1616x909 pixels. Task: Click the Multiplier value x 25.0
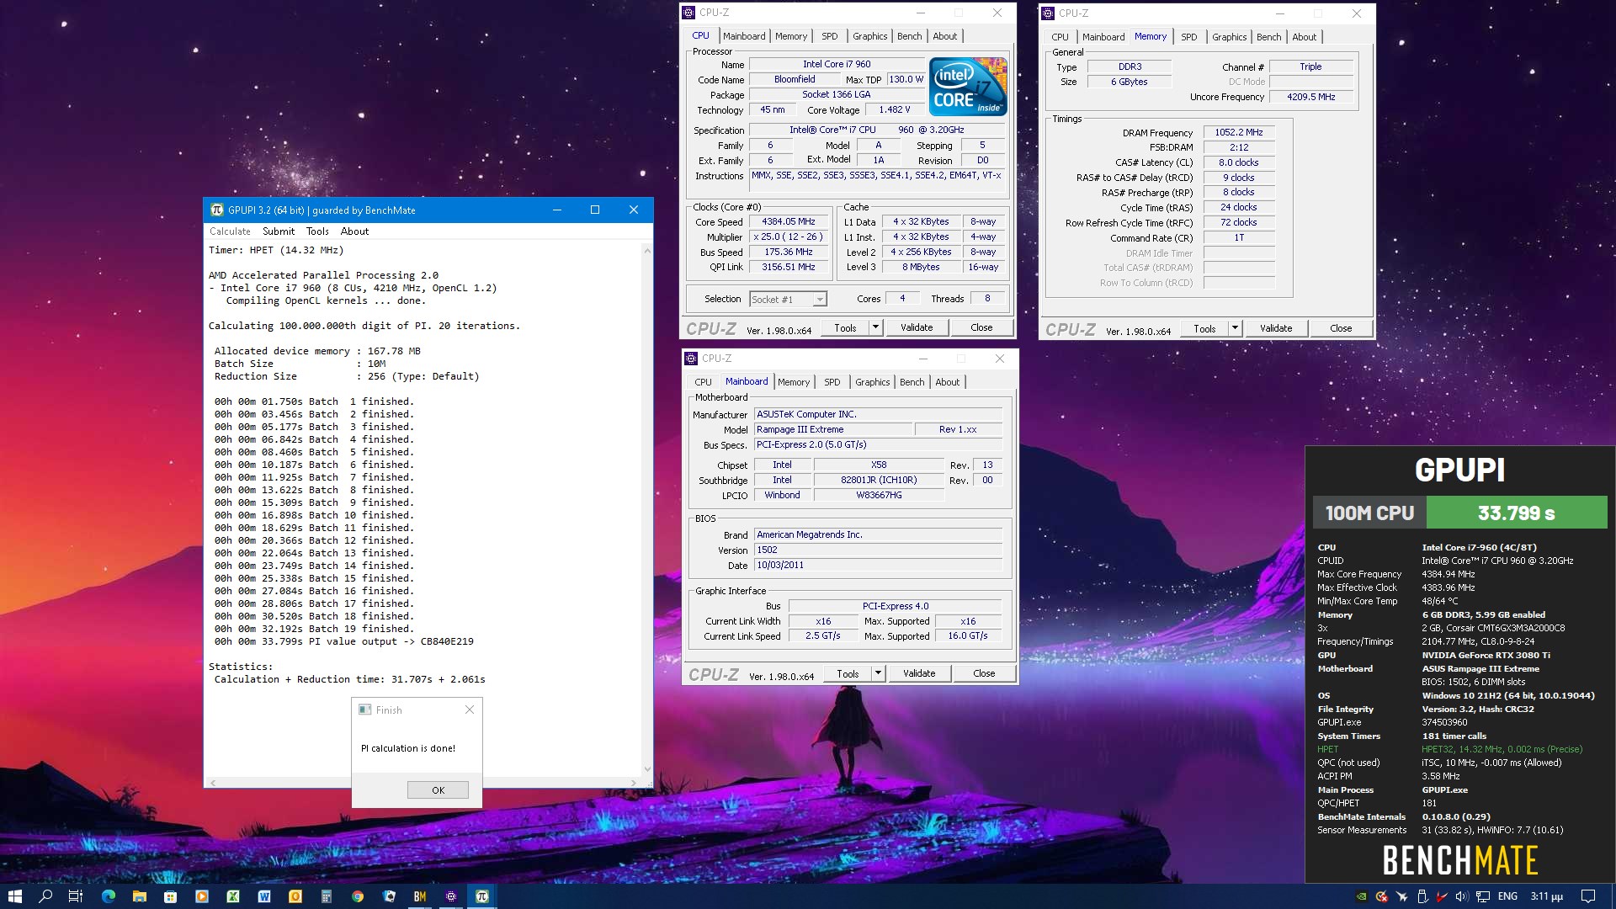tap(788, 237)
